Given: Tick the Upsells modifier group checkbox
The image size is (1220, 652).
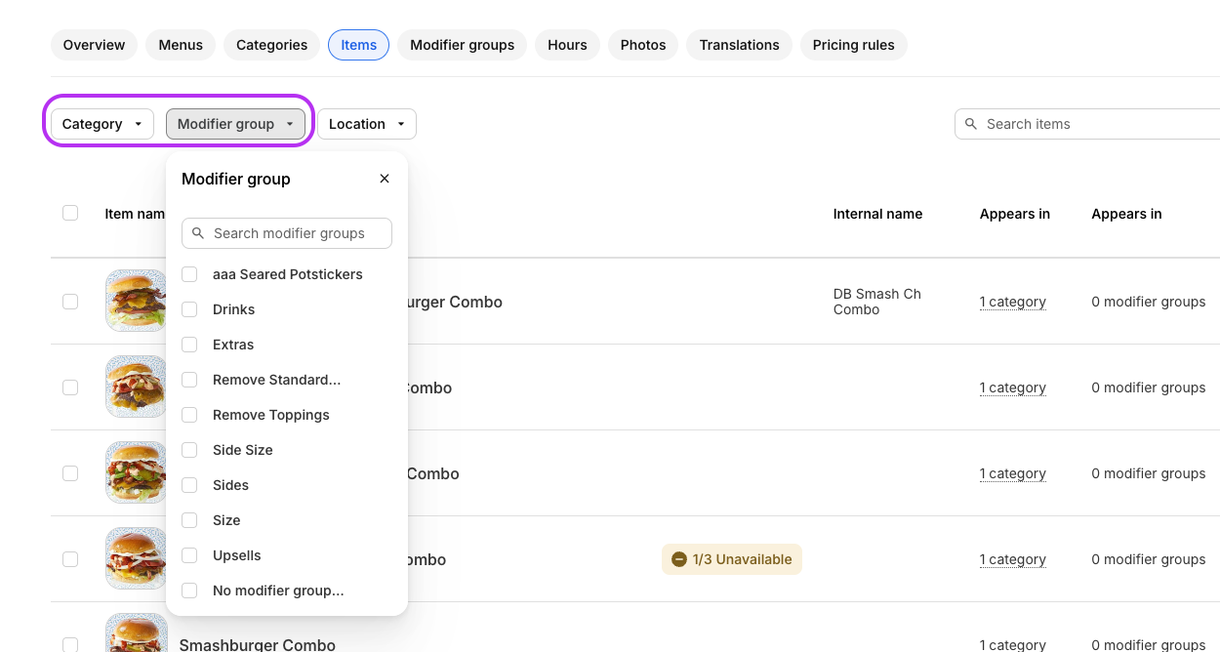Looking at the screenshot, I should point(189,555).
